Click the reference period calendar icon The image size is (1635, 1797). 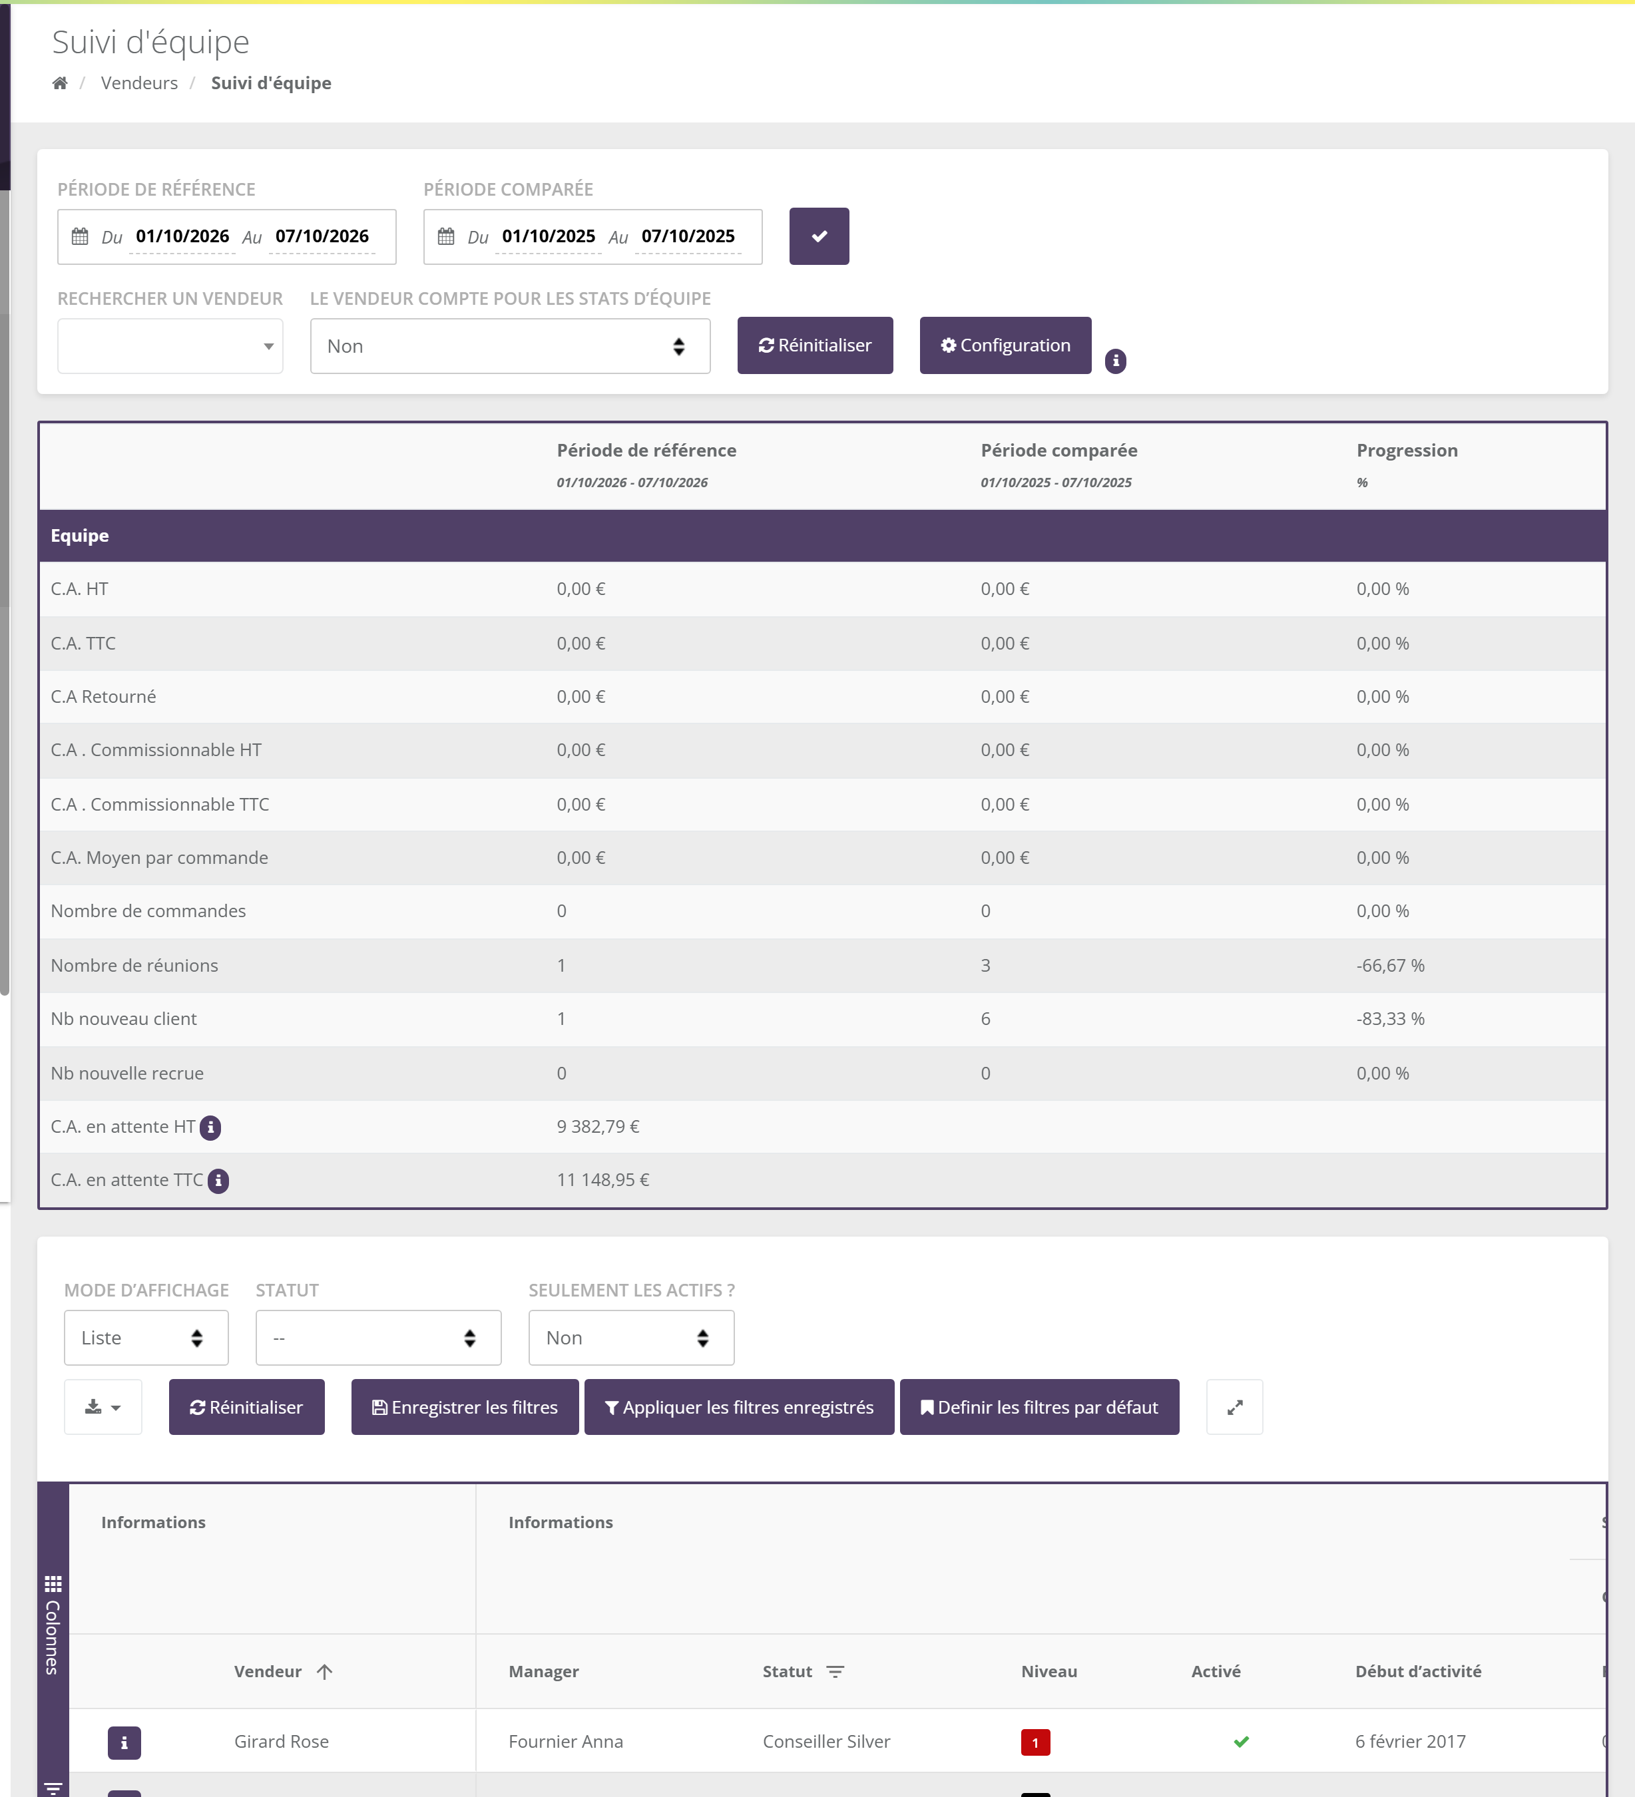[81, 236]
